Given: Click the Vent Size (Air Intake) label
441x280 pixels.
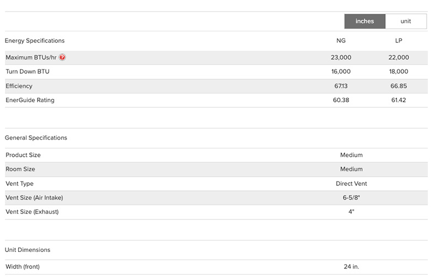Looking at the screenshot, I should [38, 197].
